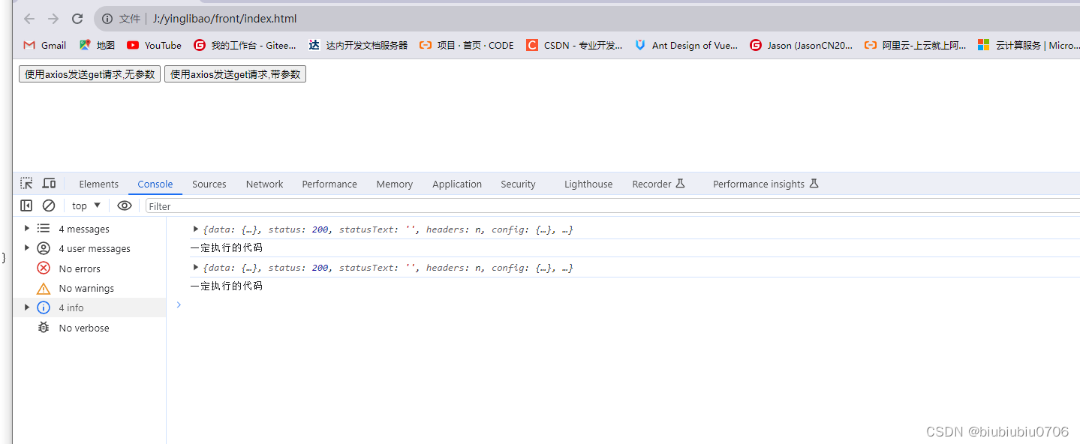Image resolution: width=1080 pixels, height=444 pixels.
Task: Open Gmail from the bookmarks bar
Action: point(44,45)
